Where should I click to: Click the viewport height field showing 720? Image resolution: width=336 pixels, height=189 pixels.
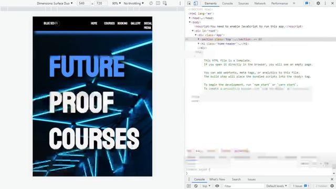101,4
